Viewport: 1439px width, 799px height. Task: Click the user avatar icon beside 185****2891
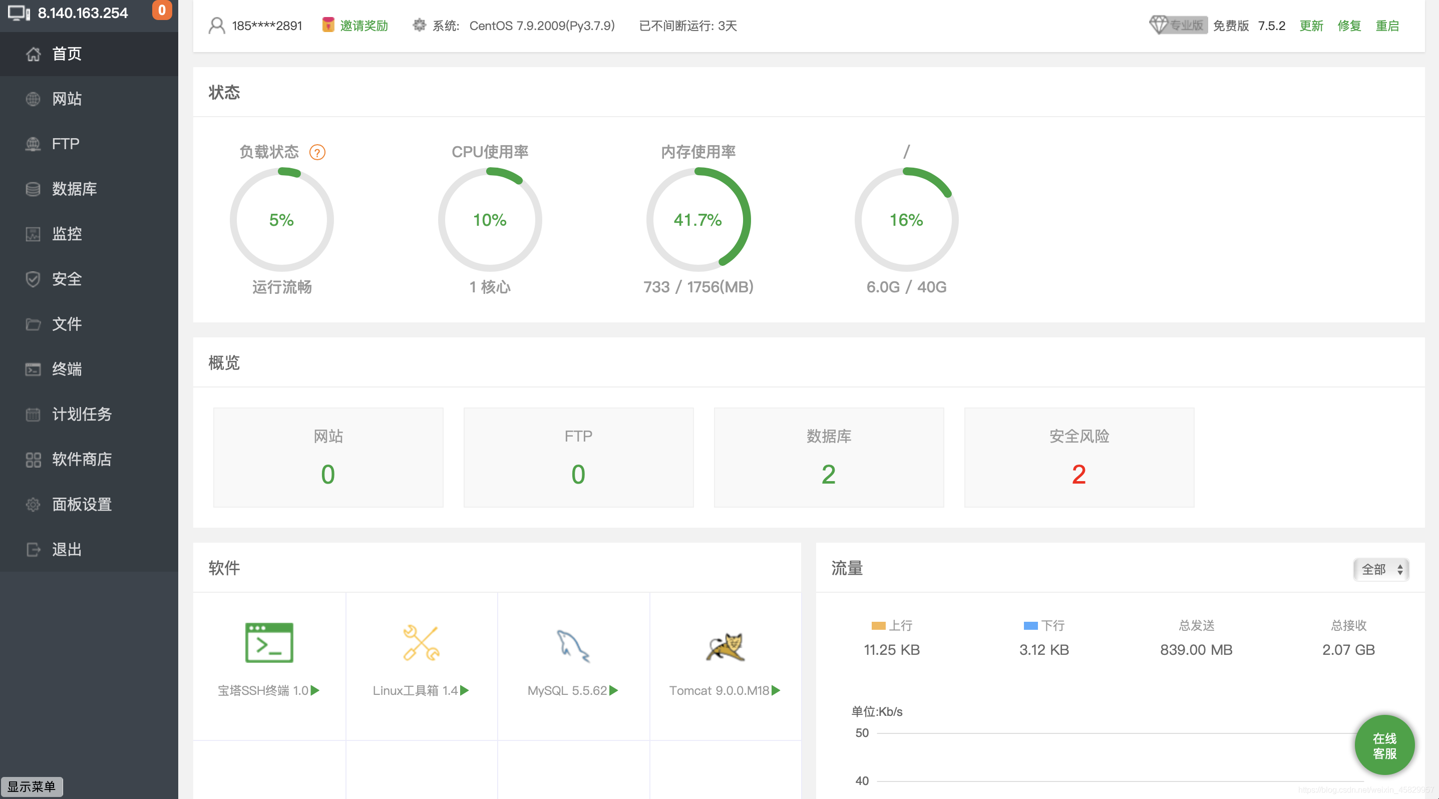pyautogui.click(x=217, y=25)
